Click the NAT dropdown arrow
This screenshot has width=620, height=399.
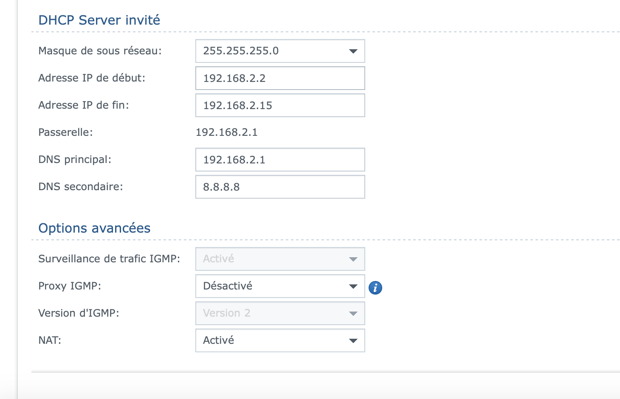coord(353,341)
